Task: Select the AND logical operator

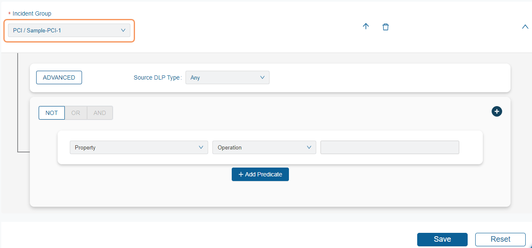Action: coord(100,113)
